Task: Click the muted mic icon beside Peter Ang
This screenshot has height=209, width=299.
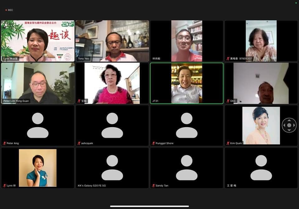Action: coord(4,143)
